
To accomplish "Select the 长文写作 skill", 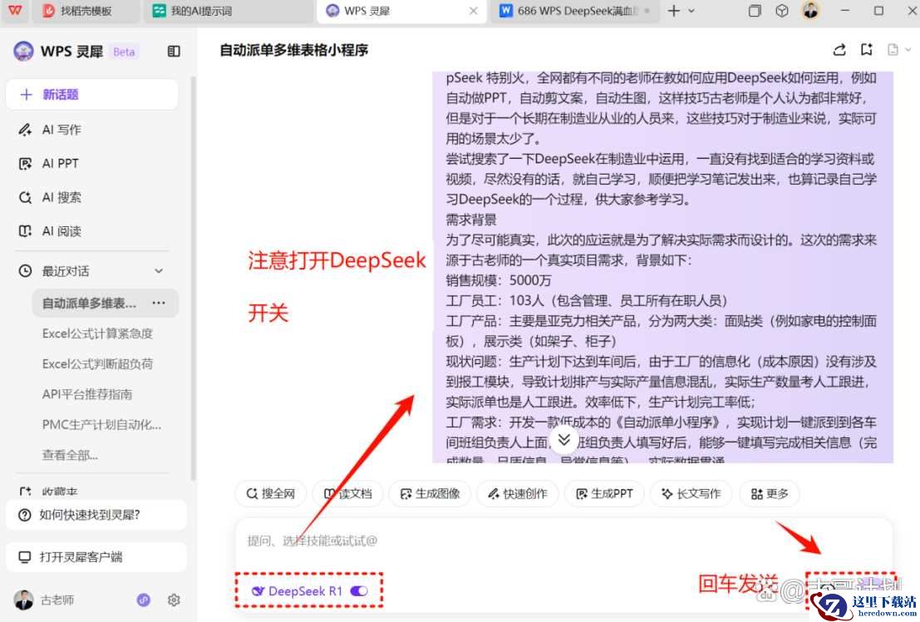I will tap(691, 494).
